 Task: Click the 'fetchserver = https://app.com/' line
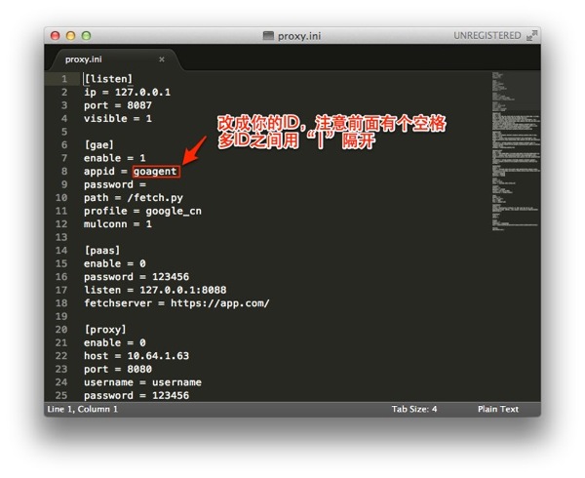pos(176,303)
